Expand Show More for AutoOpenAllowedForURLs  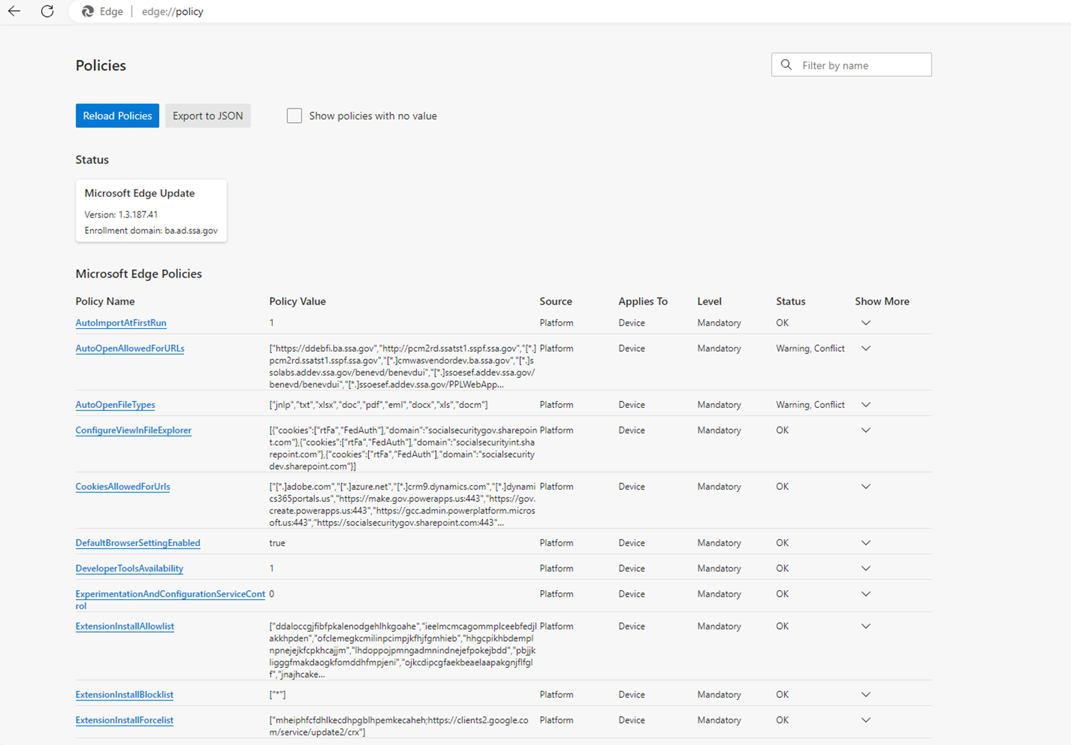pyautogui.click(x=866, y=348)
